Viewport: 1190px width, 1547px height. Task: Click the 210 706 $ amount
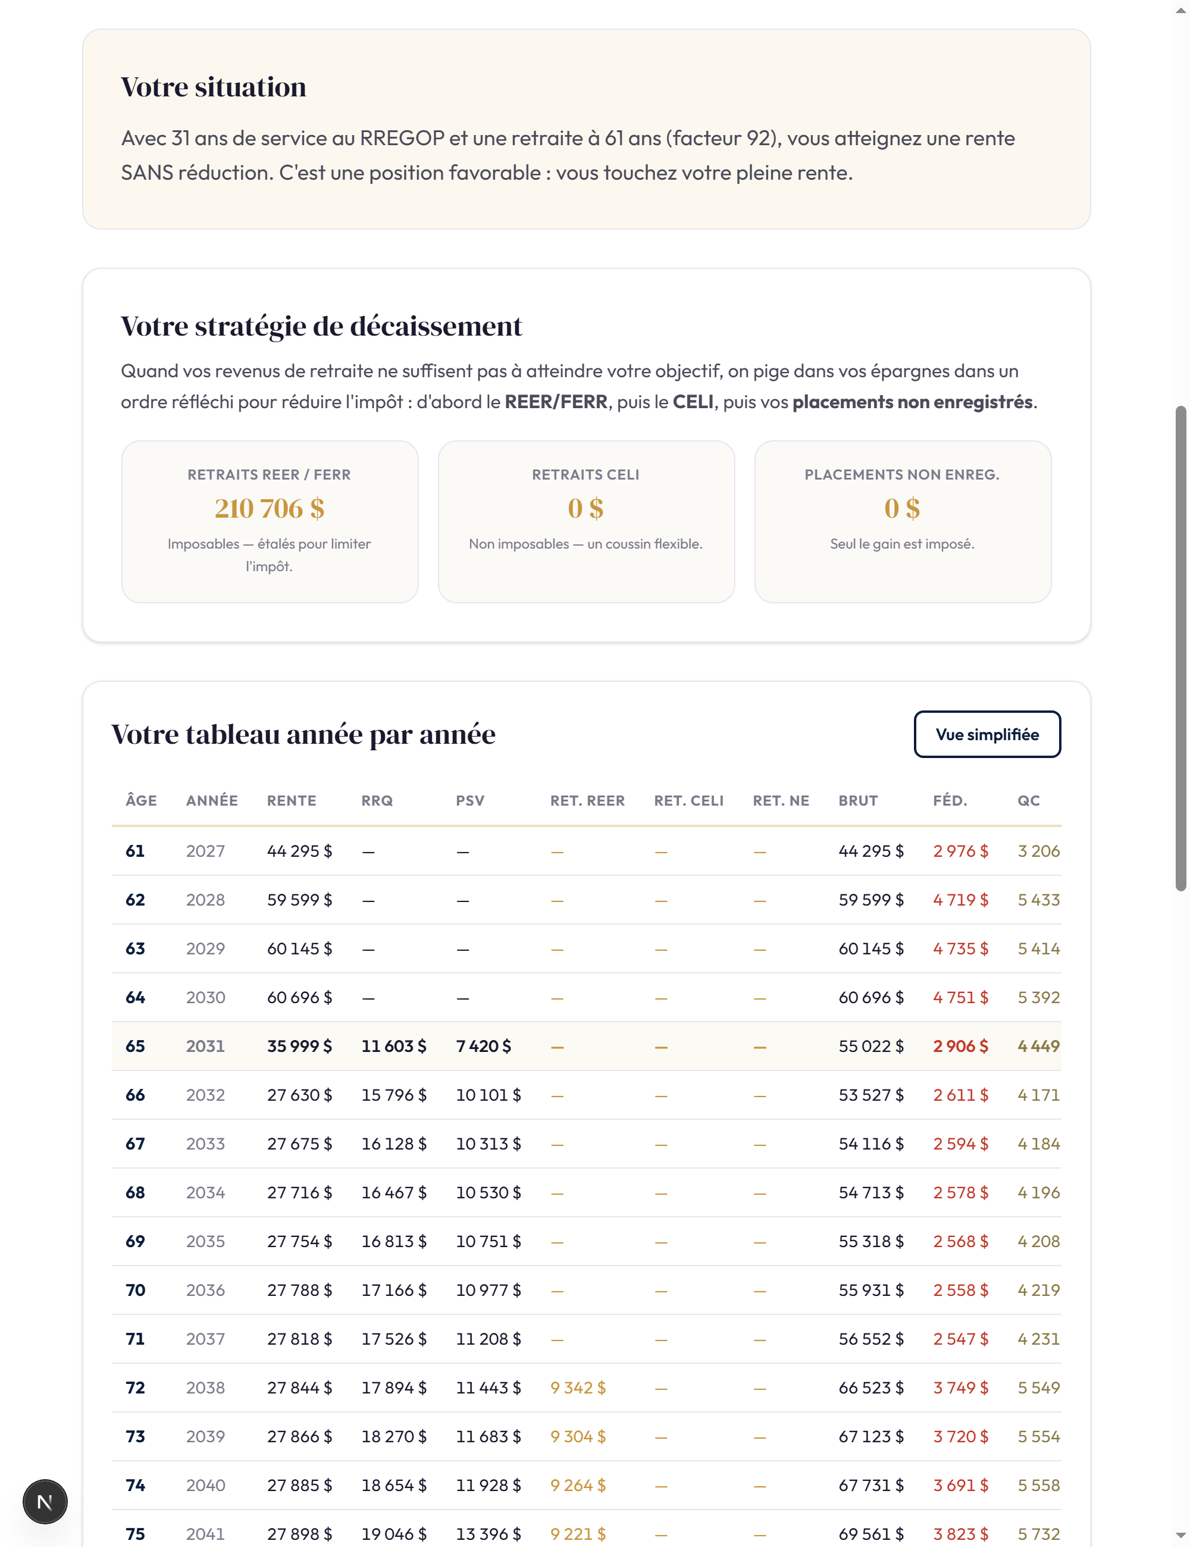click(269, 509)
